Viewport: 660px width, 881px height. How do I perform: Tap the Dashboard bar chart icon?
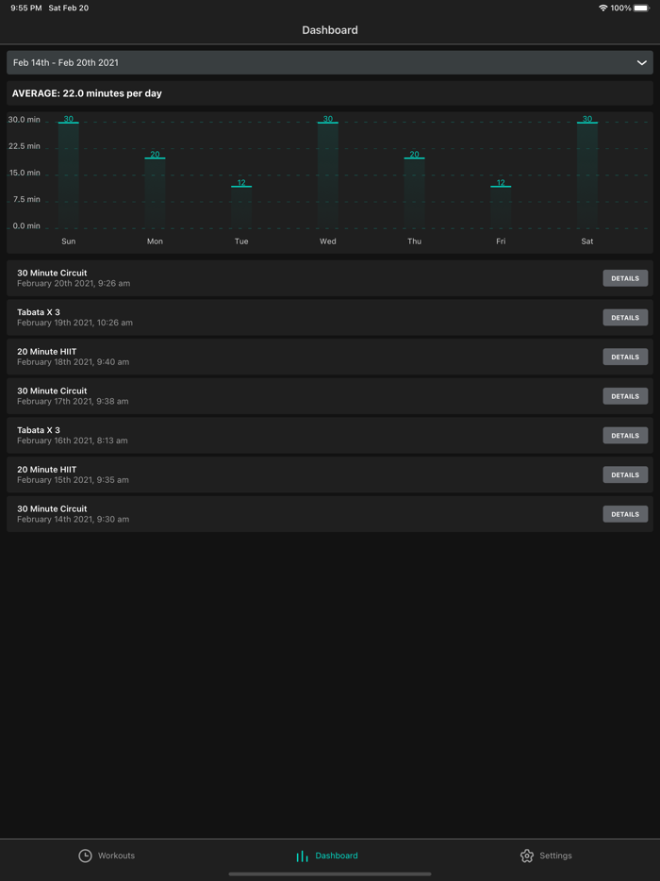[x=302, y=856]
